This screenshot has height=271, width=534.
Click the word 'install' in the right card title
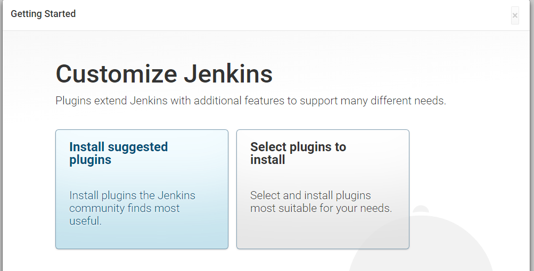coord(268,160)
